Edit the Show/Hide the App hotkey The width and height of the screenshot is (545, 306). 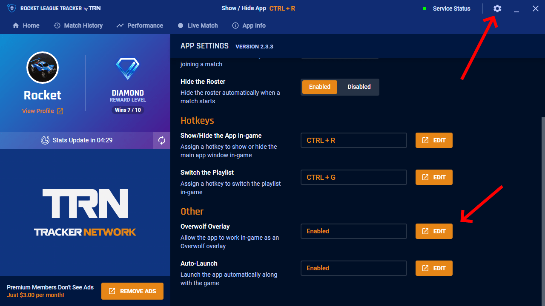tap(434, 140)
